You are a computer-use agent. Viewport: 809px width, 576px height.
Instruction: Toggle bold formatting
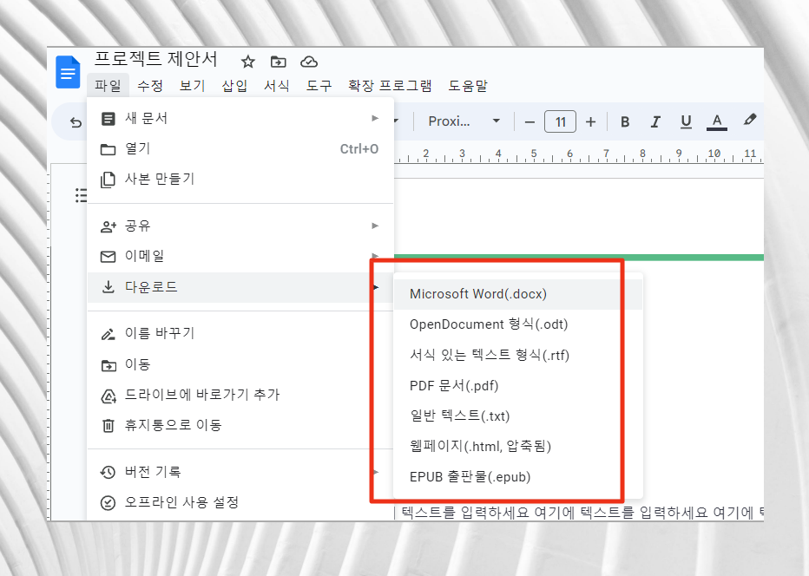[625, 121]
